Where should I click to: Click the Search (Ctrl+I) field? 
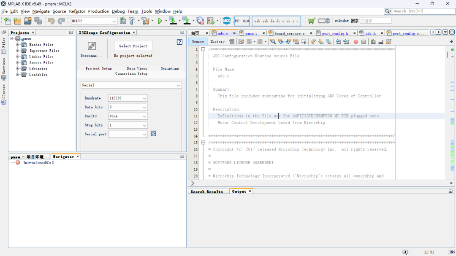point(423,11)
